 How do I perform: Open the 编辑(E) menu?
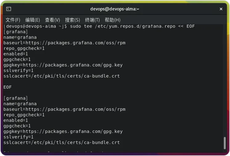[x=33, y=20]
